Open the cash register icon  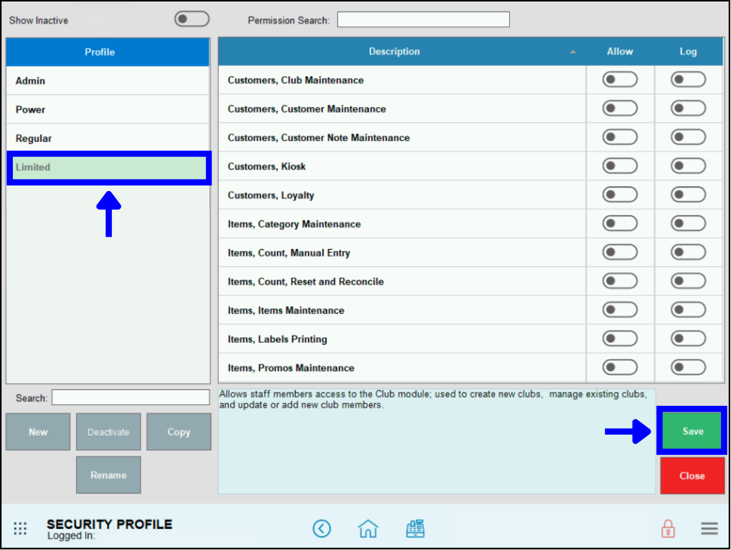[x=415, y=528]
